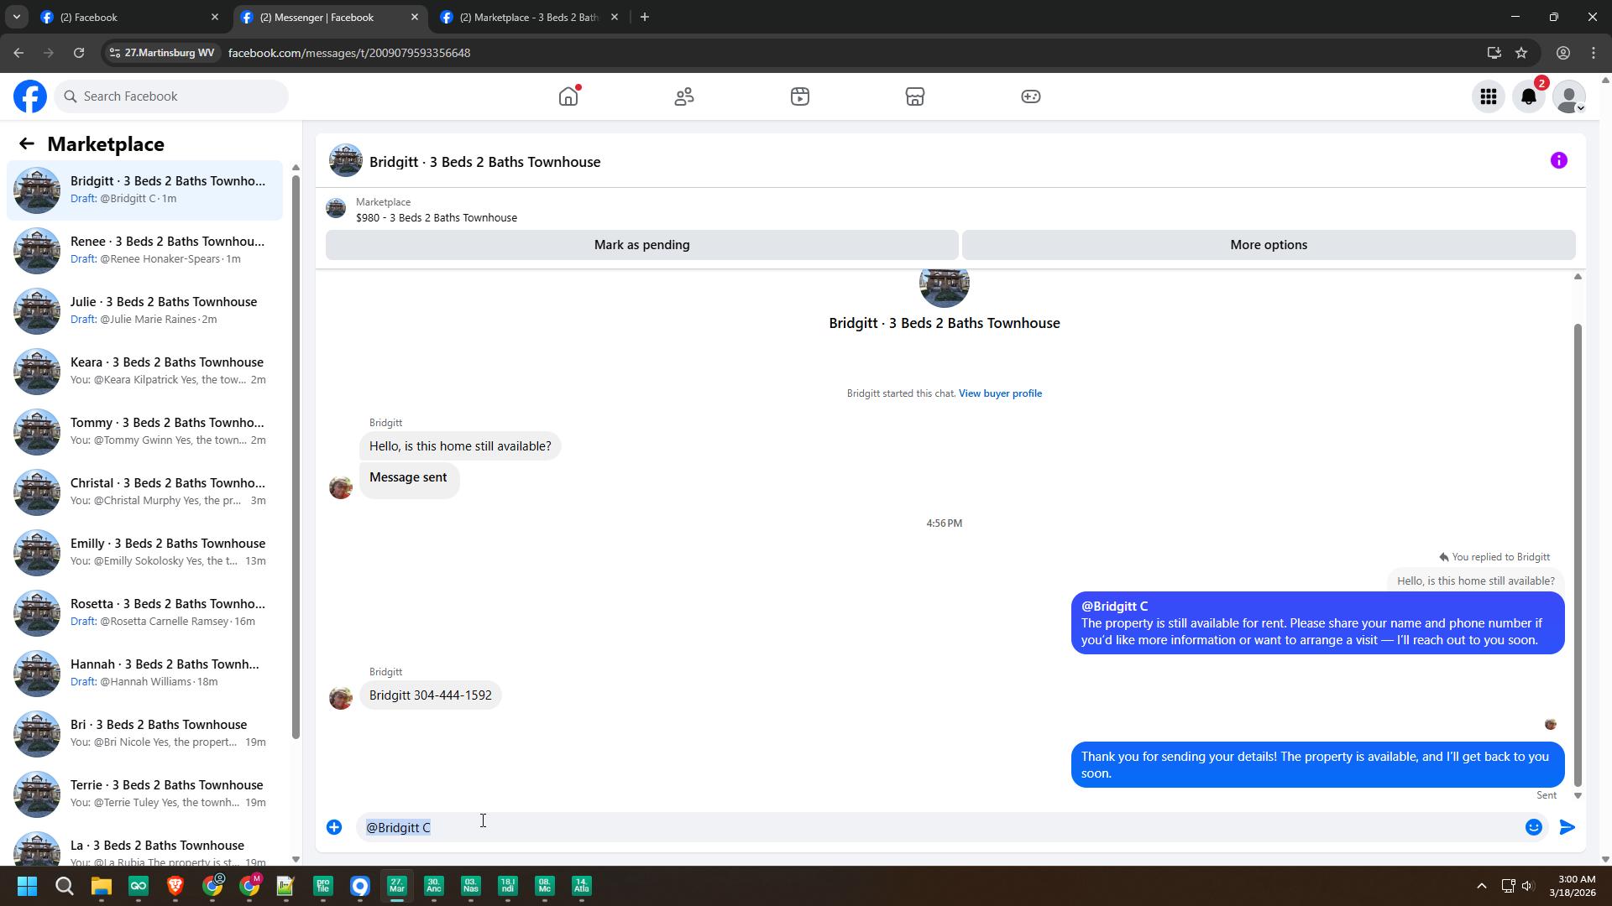Image resolution: width=1612 pixels, height=906 pixels.
Task: Open the Gaming icon in top navigation
Action: click(x=1031, y=96)
